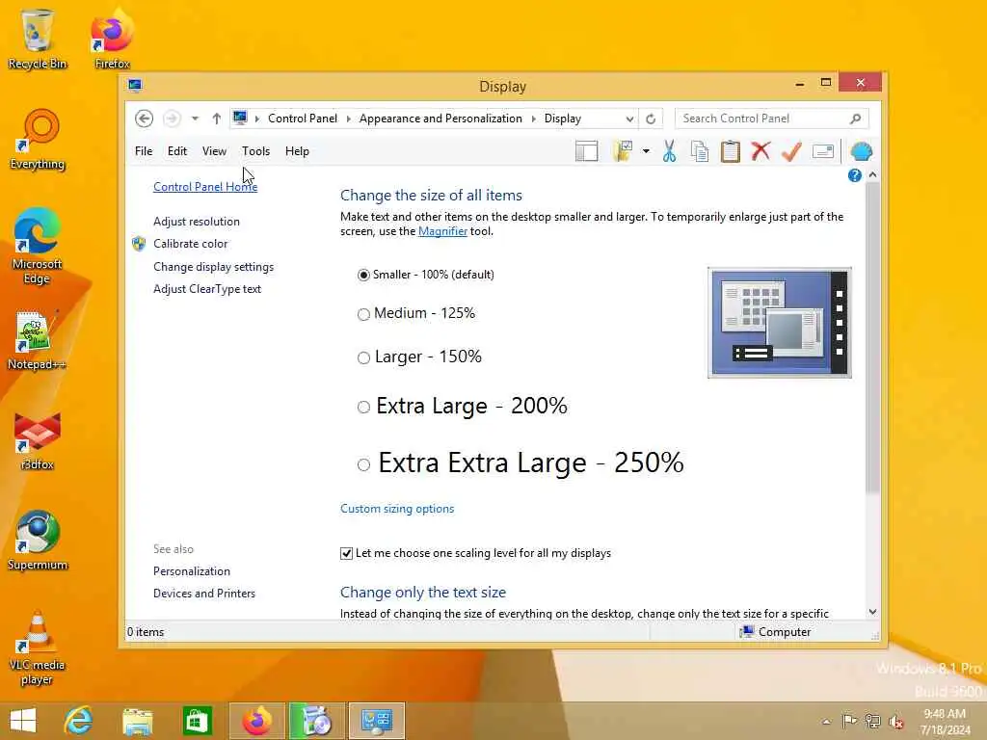
Task: Expand the dropdown arrow beside folder options icon
Action: tap(646, 151)
